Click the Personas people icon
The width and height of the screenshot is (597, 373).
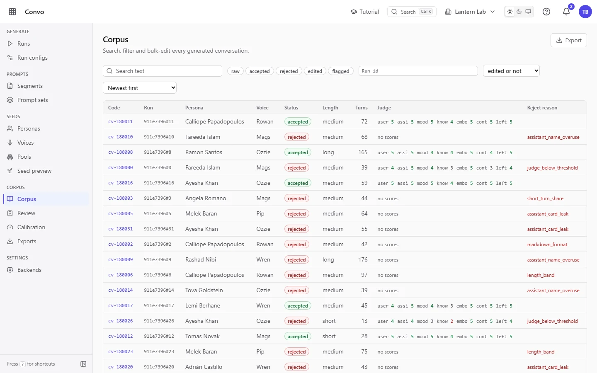(x=10, y=128)
